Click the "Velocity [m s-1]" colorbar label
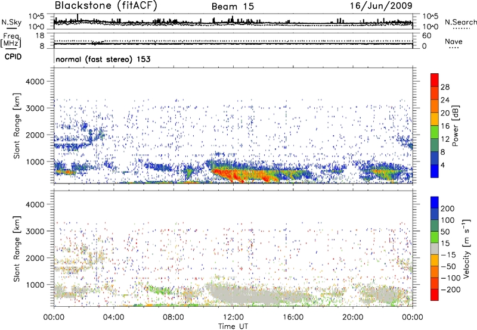 point(466,248)
